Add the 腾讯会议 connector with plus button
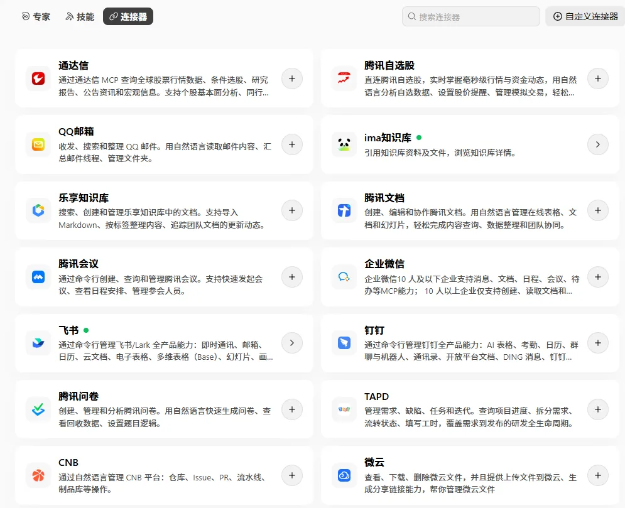Viewport: 625px width, 508px height. (x=292, y=277)
